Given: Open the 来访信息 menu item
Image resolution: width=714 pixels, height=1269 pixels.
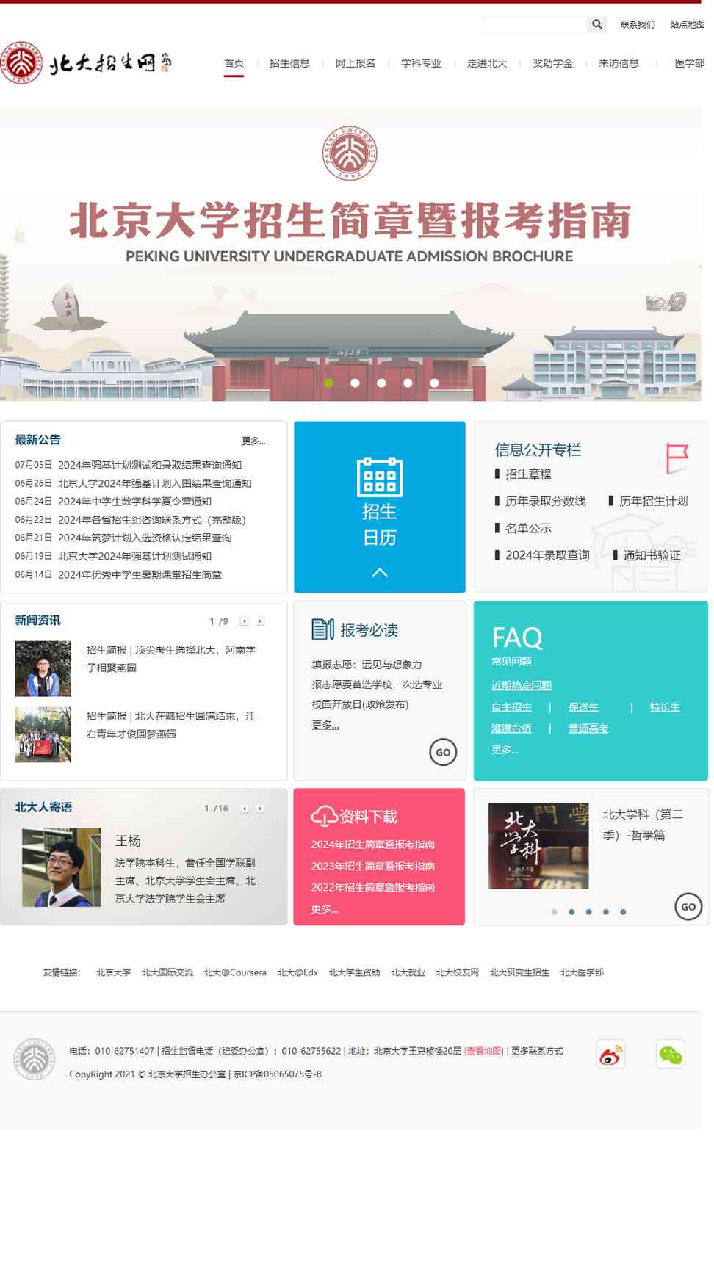Looking at the screenshot, I should click(619, 63).
